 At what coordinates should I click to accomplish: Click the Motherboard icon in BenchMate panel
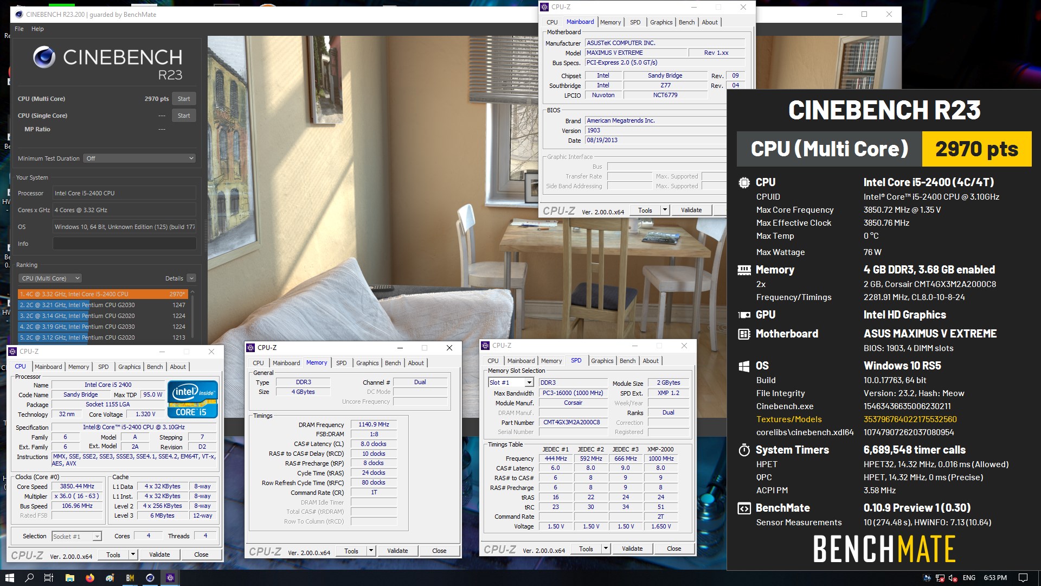click(x=744, y=334)
